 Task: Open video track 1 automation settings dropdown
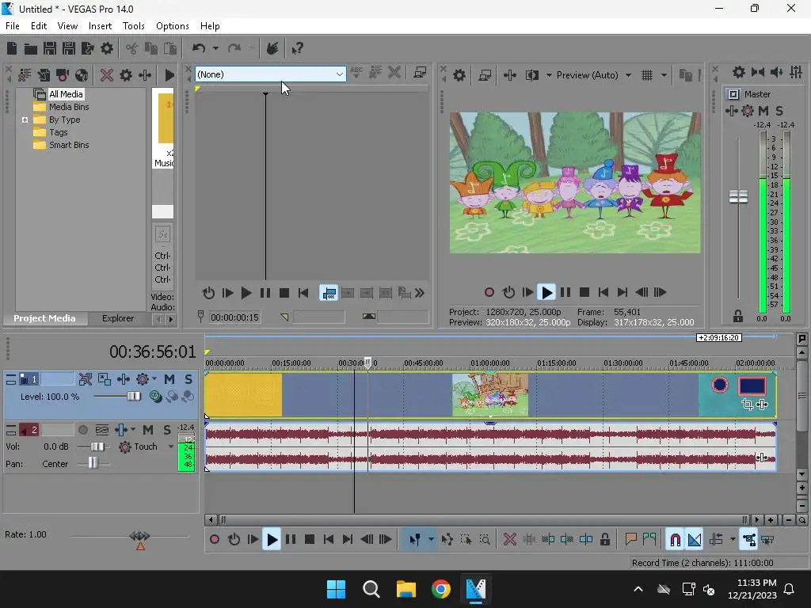pos(154,379)
